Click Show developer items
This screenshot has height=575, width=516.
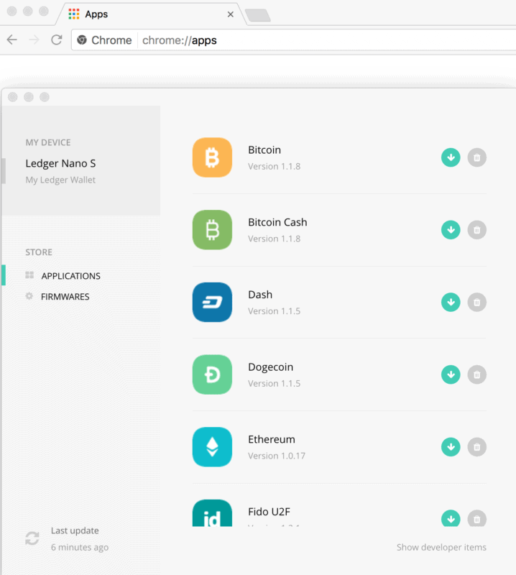[x=441, y=547]
